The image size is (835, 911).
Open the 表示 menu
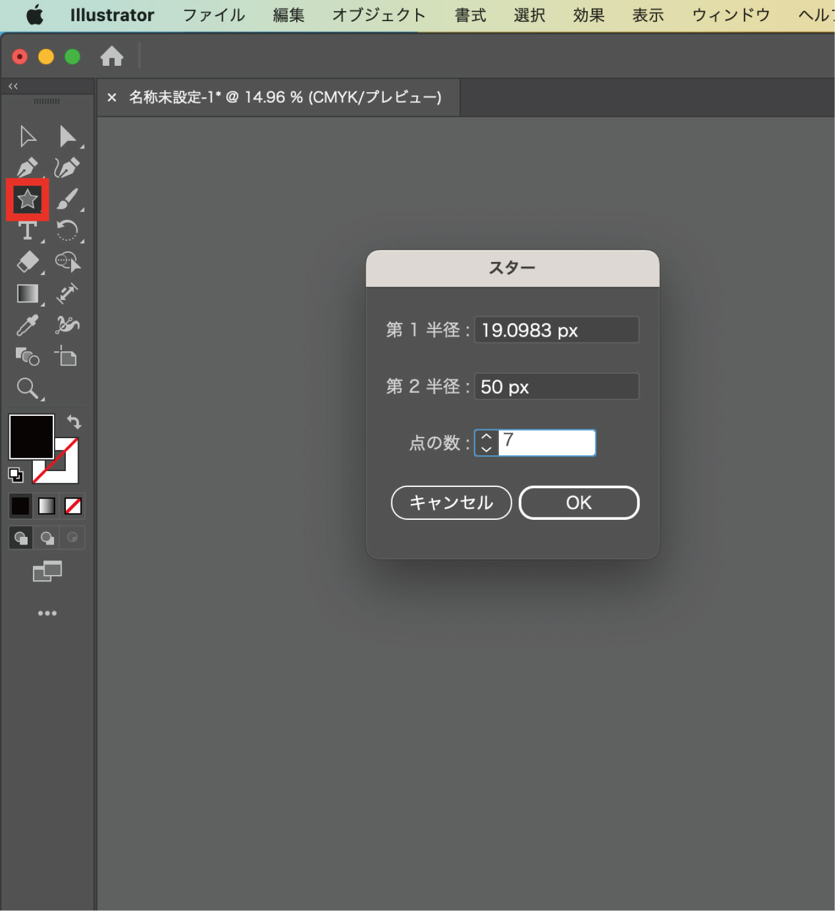tap(648, 15)
